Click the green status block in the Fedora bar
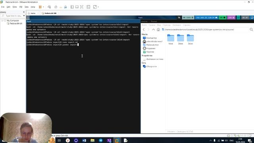The image size is (254, 143). point(223,17)
